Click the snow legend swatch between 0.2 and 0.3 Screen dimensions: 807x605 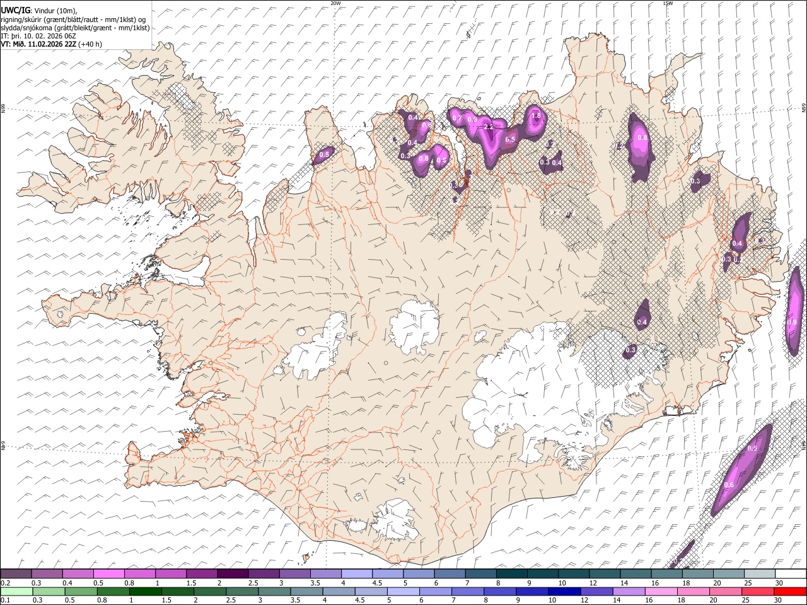coord(16,573)
